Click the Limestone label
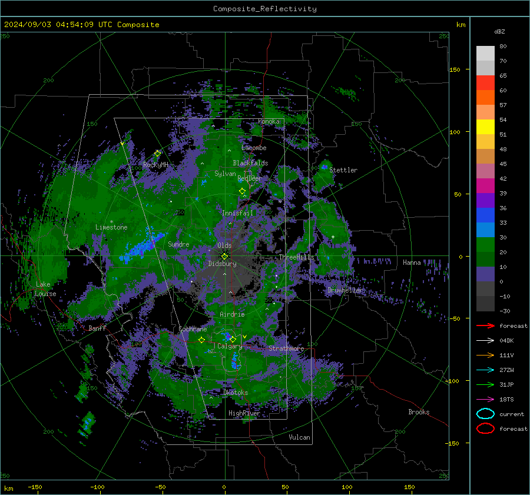Viewport: 530px width, 495px height. pyautogui.click(x=111, y=227)
